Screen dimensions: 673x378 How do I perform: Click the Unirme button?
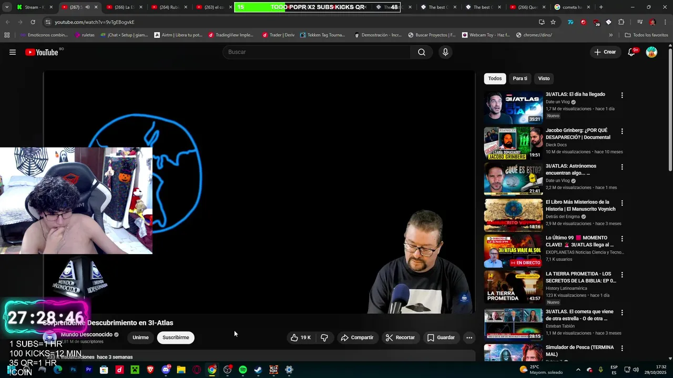140,338
